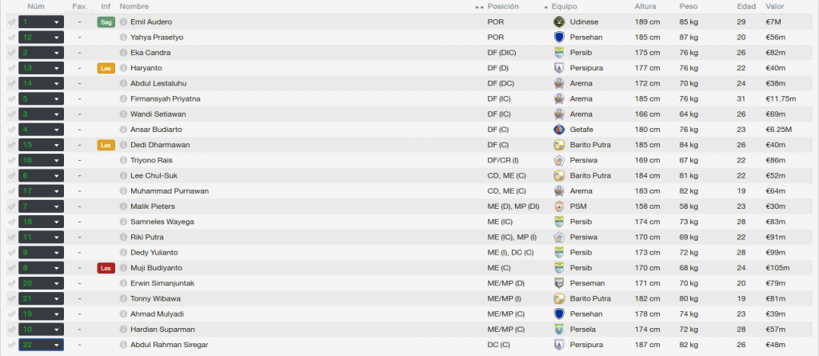Toggle the checkmark for Yahya Prasetyo's row

(x=11, y=38)
